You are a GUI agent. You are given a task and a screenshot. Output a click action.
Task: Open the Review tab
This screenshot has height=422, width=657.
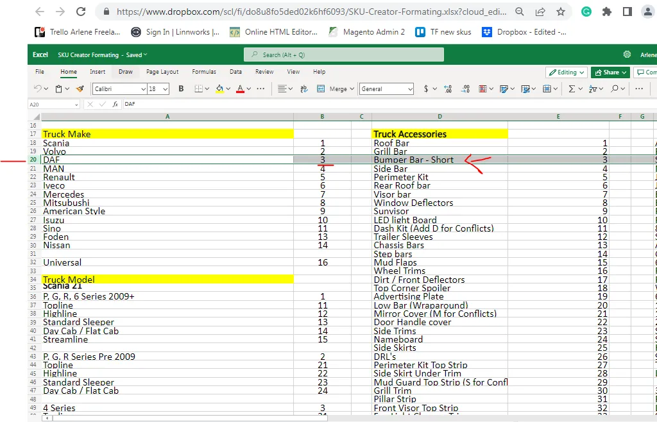(x=264, y=72)
